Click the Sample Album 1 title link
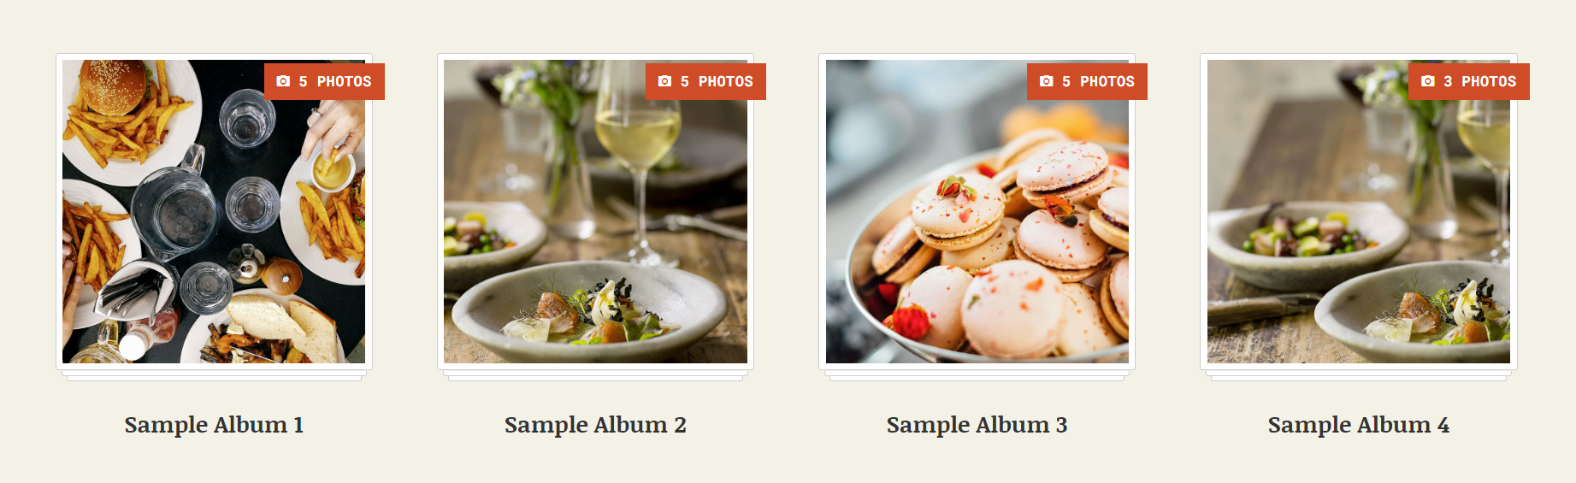1576x483 pixels. pos(214,425)
